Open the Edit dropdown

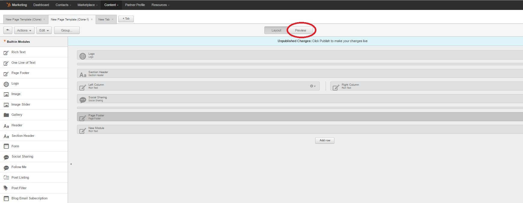tap(44, 30)
